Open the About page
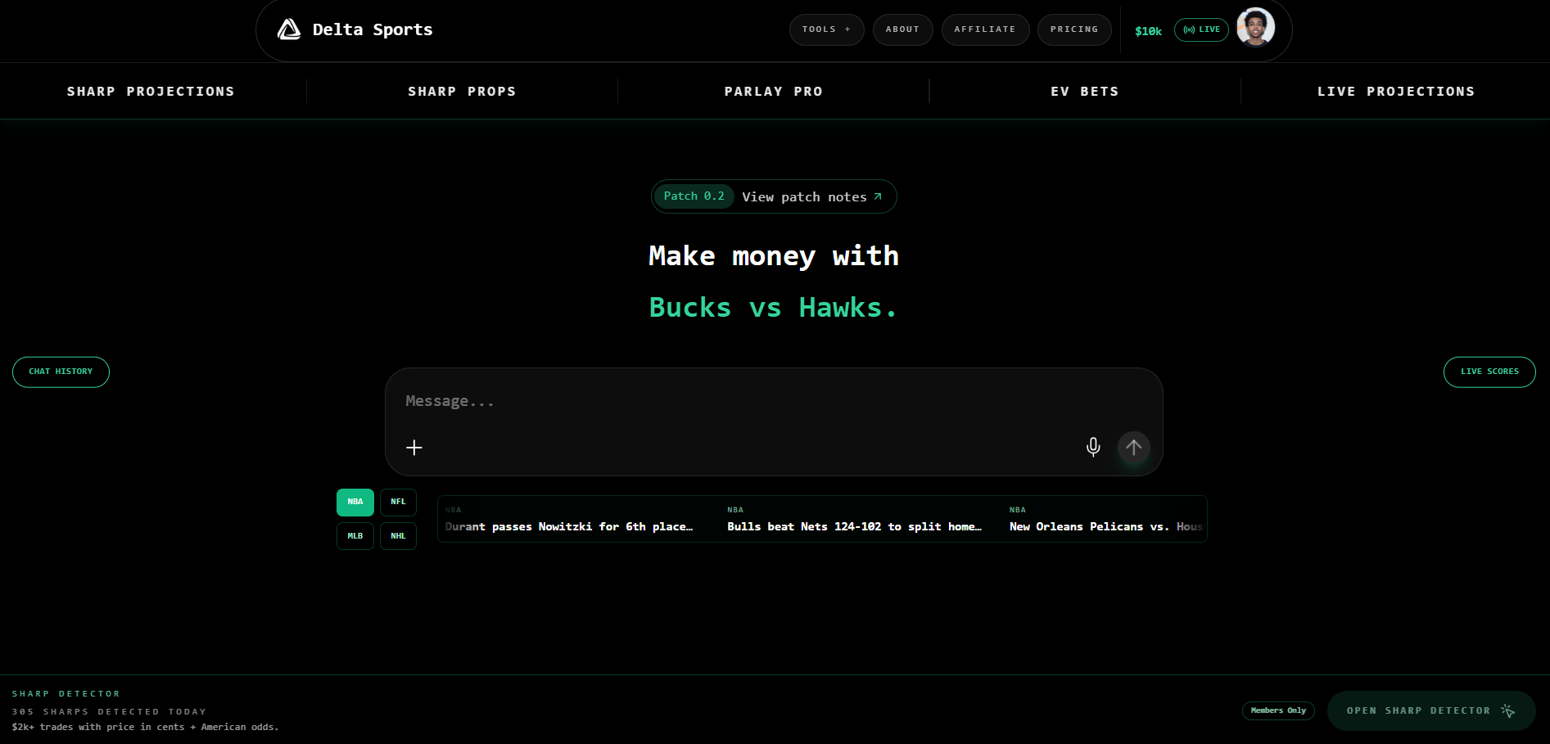Viewport: 1550px width, 744px height. 902,29
